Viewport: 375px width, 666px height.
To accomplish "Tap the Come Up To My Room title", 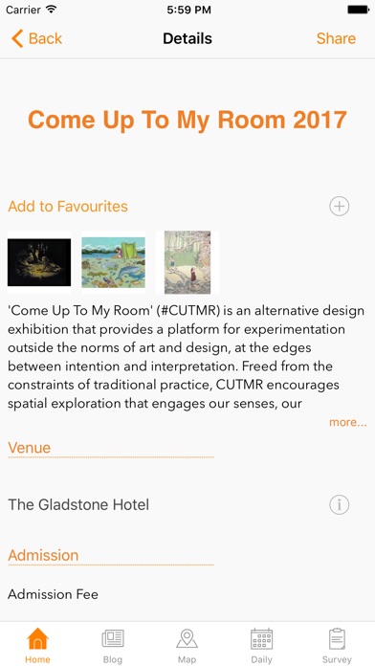I will 187,120.
